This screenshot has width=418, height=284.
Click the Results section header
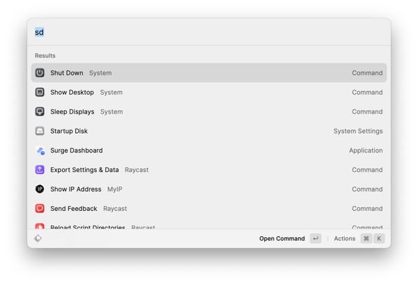(x=45, y=56)
